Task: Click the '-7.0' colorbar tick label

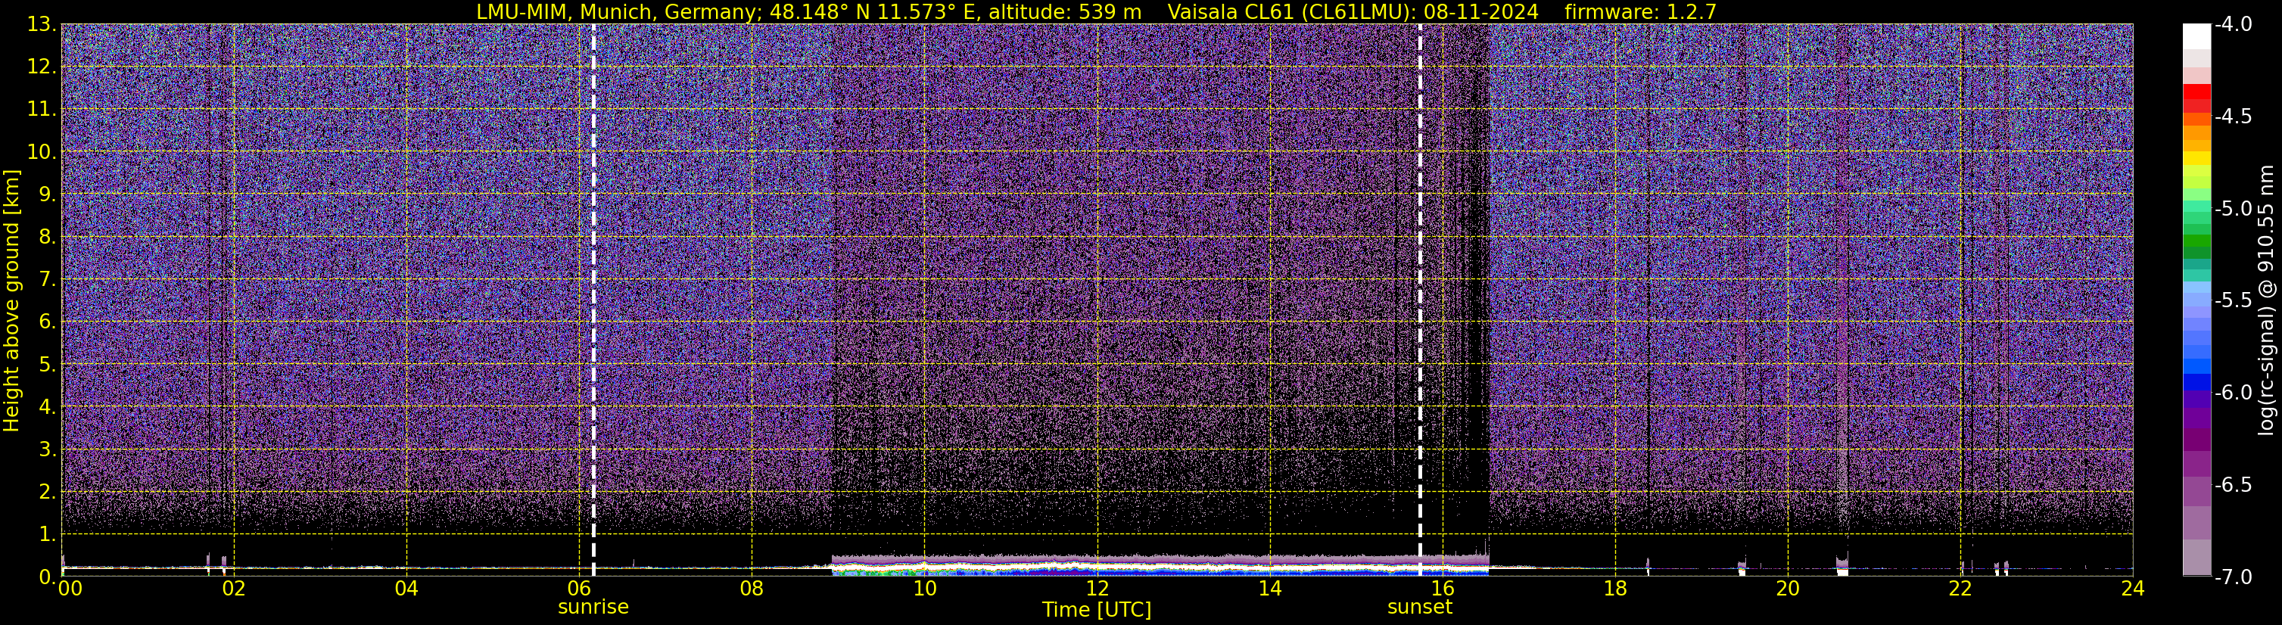Action: pos(2234,577)
